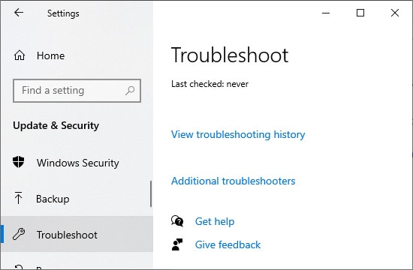Click the Windows Security shield icon
The width and height of the screenshot is (413, 270).
pyautogui.click(x=19, y=161)
